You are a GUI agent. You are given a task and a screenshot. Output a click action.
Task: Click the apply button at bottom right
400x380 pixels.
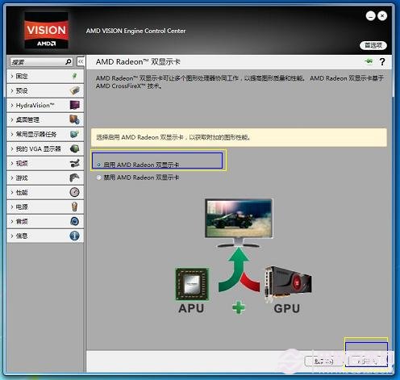coord(367,361)
